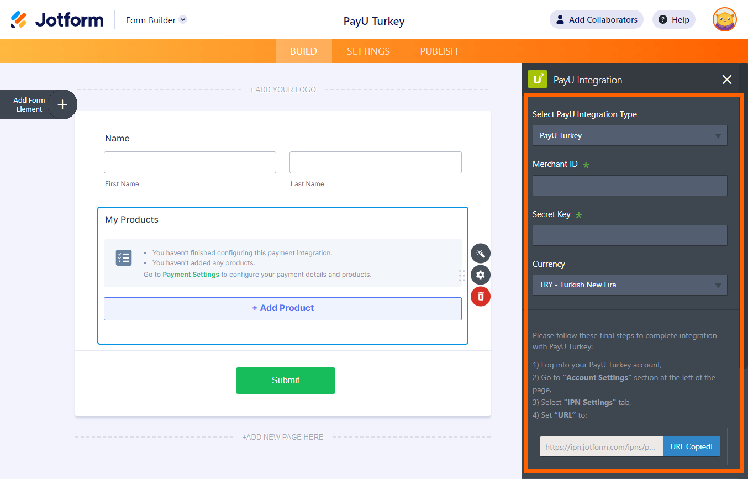This screenshot has height=479, width=748.
Task: Switch to the PUBLISH tab
Action: (439, 51)
